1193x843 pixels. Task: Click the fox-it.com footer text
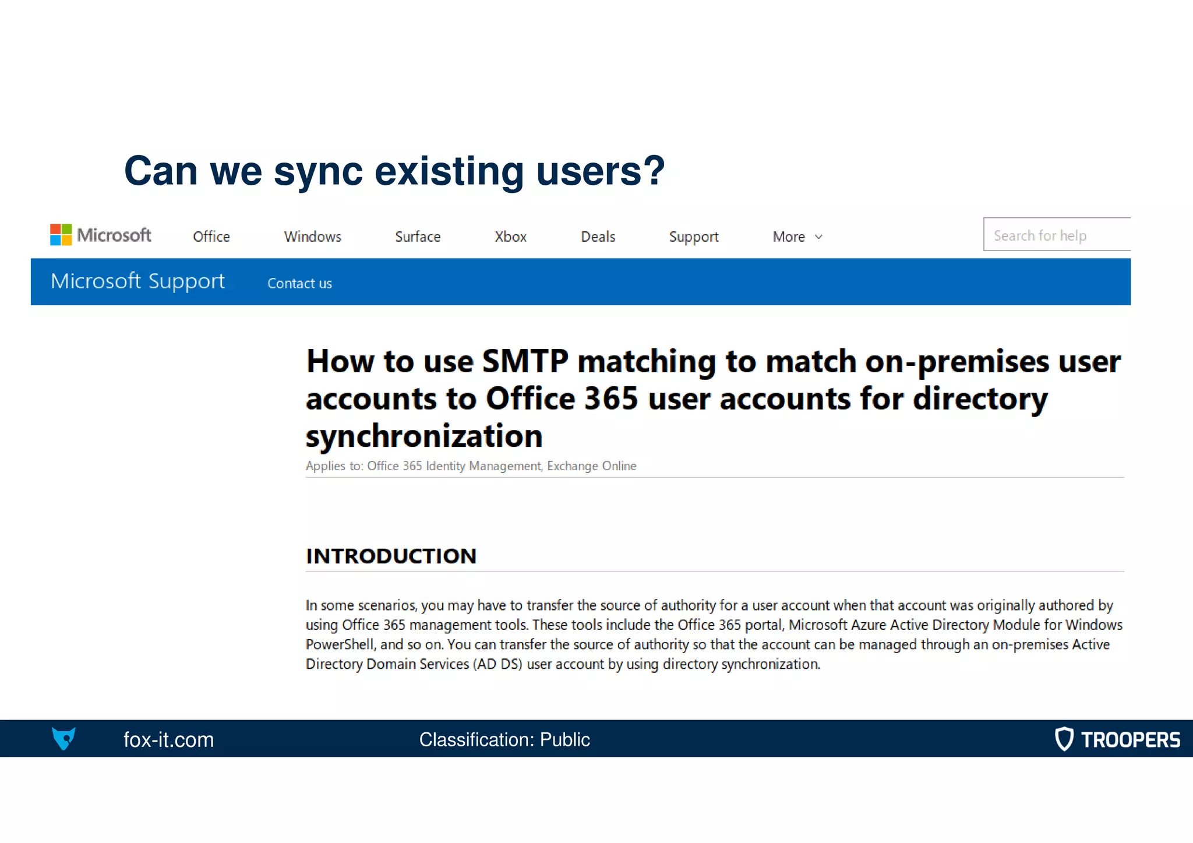tap(169, 739)
